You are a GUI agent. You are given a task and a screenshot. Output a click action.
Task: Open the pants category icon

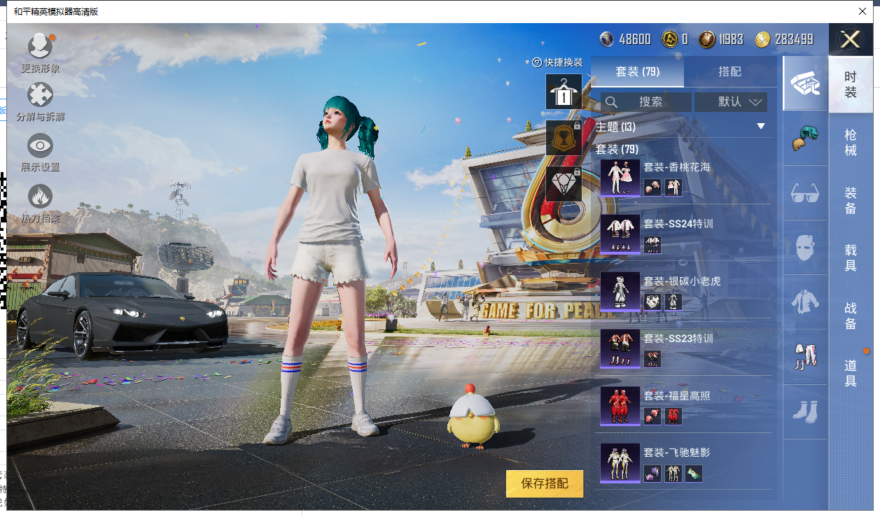pos(805,356)
